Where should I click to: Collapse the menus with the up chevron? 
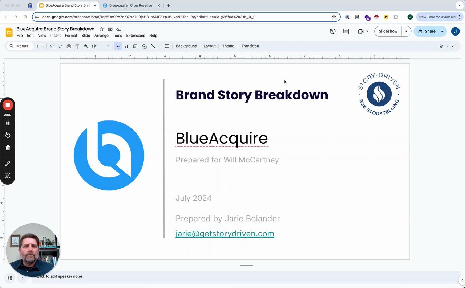[x=453, y=46]
